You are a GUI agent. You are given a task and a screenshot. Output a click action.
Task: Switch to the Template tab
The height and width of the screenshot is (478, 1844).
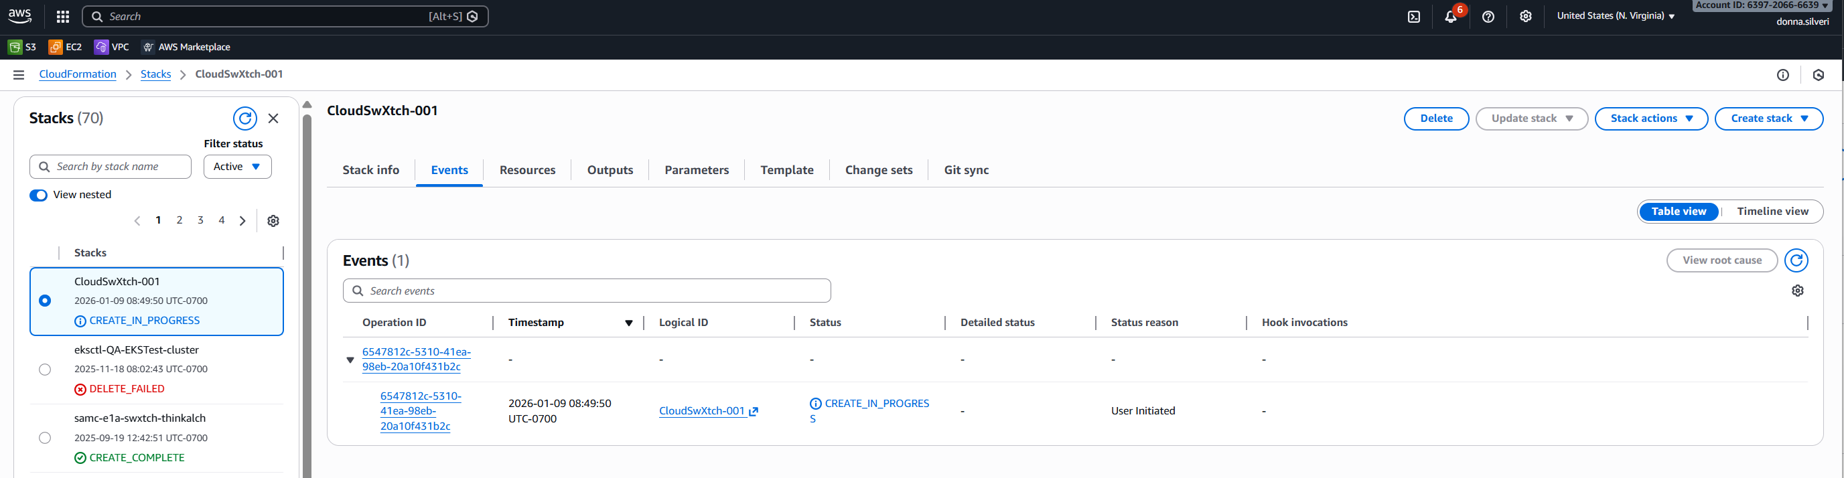pos(786,170)
